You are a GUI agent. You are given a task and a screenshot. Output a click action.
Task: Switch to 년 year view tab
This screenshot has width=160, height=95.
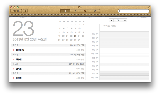[95, 11]
